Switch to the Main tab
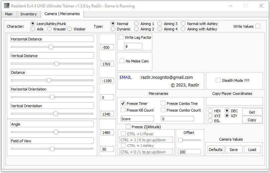Image resolution: width=270 pixels, height=173 pixels. point(9,14)
